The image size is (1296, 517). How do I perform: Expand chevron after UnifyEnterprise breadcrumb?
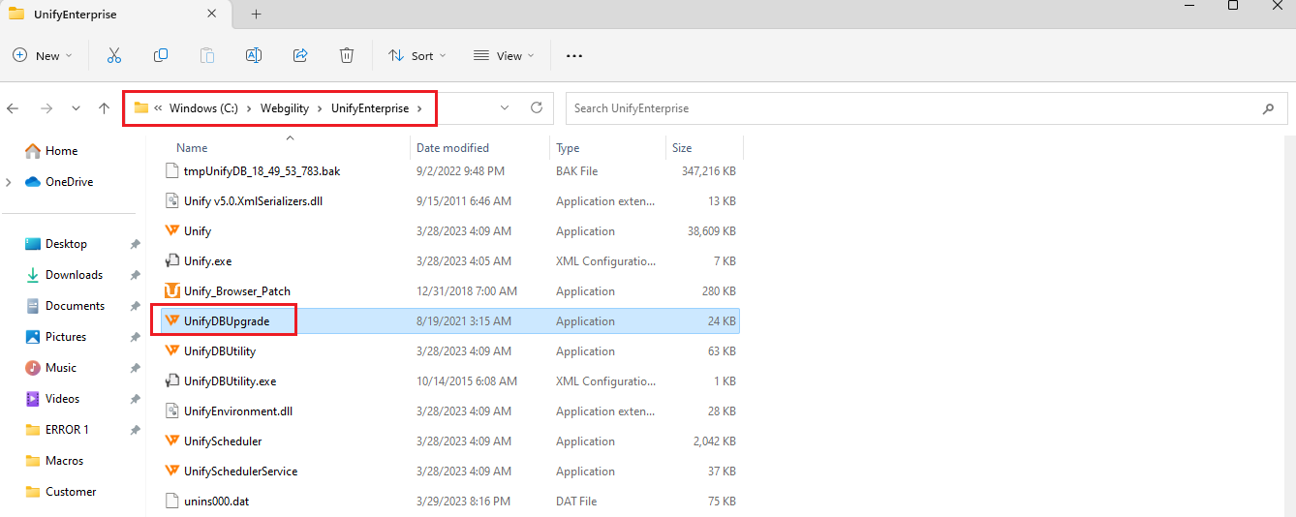pos(419,108)
